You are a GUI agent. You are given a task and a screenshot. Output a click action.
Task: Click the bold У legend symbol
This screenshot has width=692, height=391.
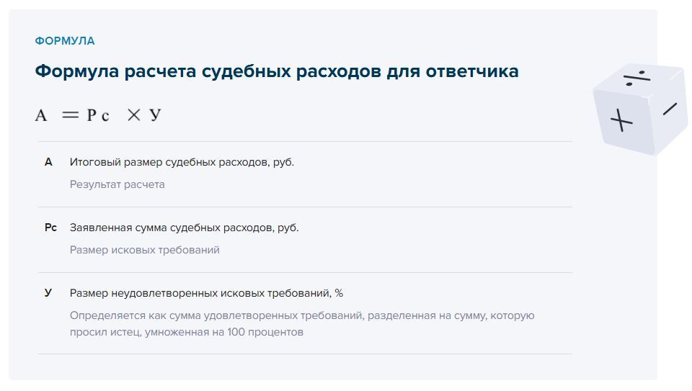pos(48,293)
